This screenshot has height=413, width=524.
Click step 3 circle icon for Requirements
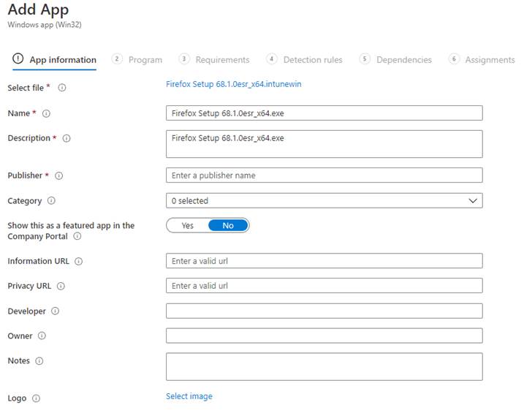click(x=183, y=59)
